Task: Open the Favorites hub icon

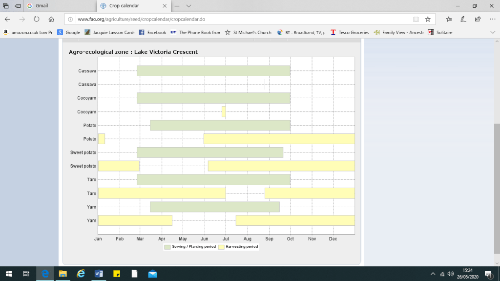Action: pyautogui.click(x=449, y=19)
